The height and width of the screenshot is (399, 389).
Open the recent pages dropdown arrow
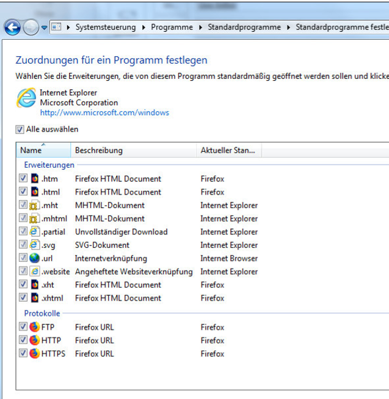(x=45, y=28)
